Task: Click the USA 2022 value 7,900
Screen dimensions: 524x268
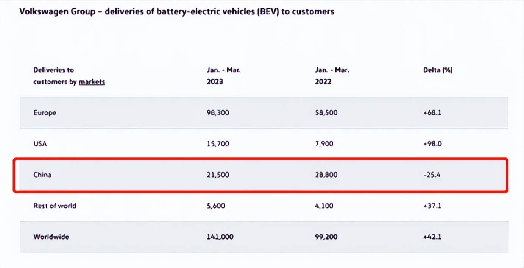Action: coord(324,144)
